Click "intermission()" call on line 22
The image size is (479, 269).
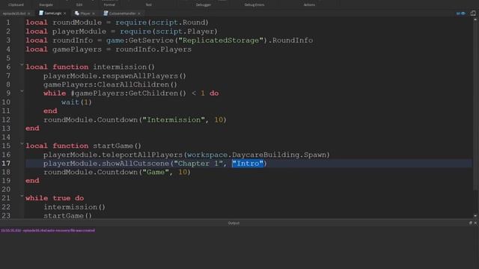(74, 207)
